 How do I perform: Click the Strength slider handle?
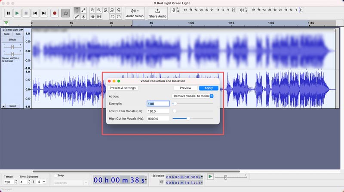(175, 104)
